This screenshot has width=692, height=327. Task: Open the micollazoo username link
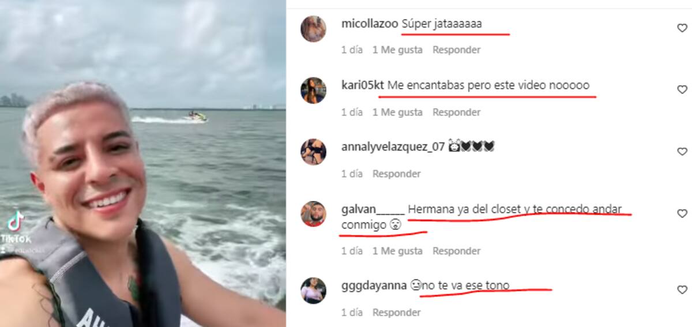tap(370, 24)
